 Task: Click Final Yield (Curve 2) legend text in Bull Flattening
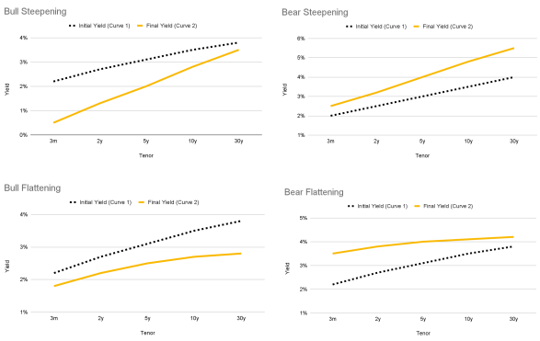(x=173, y=202)
